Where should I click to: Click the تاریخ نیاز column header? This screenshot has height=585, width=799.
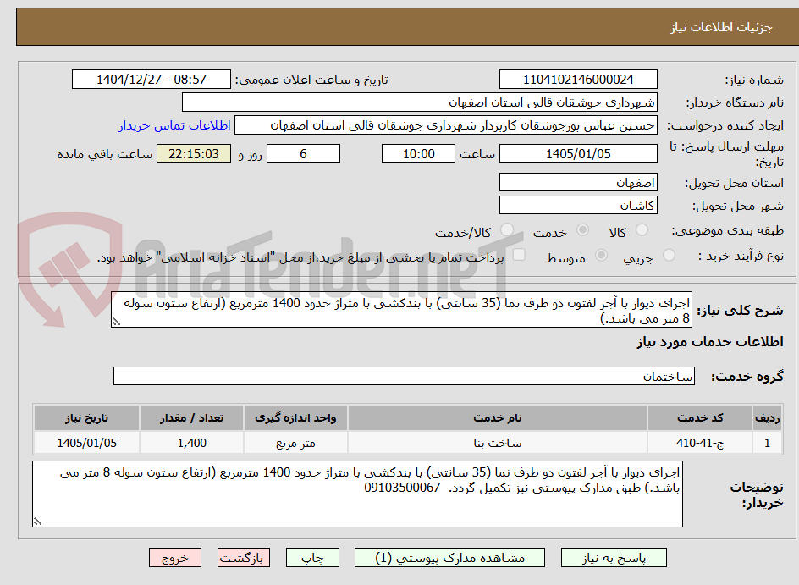pos(86,418)
